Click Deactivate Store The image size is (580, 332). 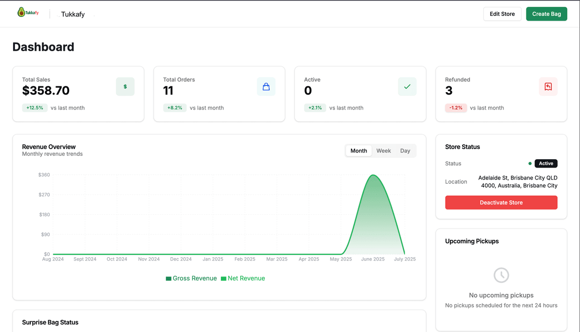[x=501, y=202]
